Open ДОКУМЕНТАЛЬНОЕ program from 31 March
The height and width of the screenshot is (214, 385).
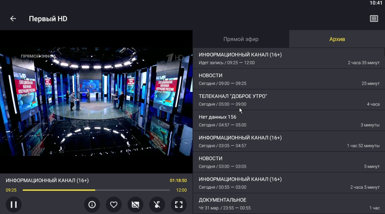(289, 204)
